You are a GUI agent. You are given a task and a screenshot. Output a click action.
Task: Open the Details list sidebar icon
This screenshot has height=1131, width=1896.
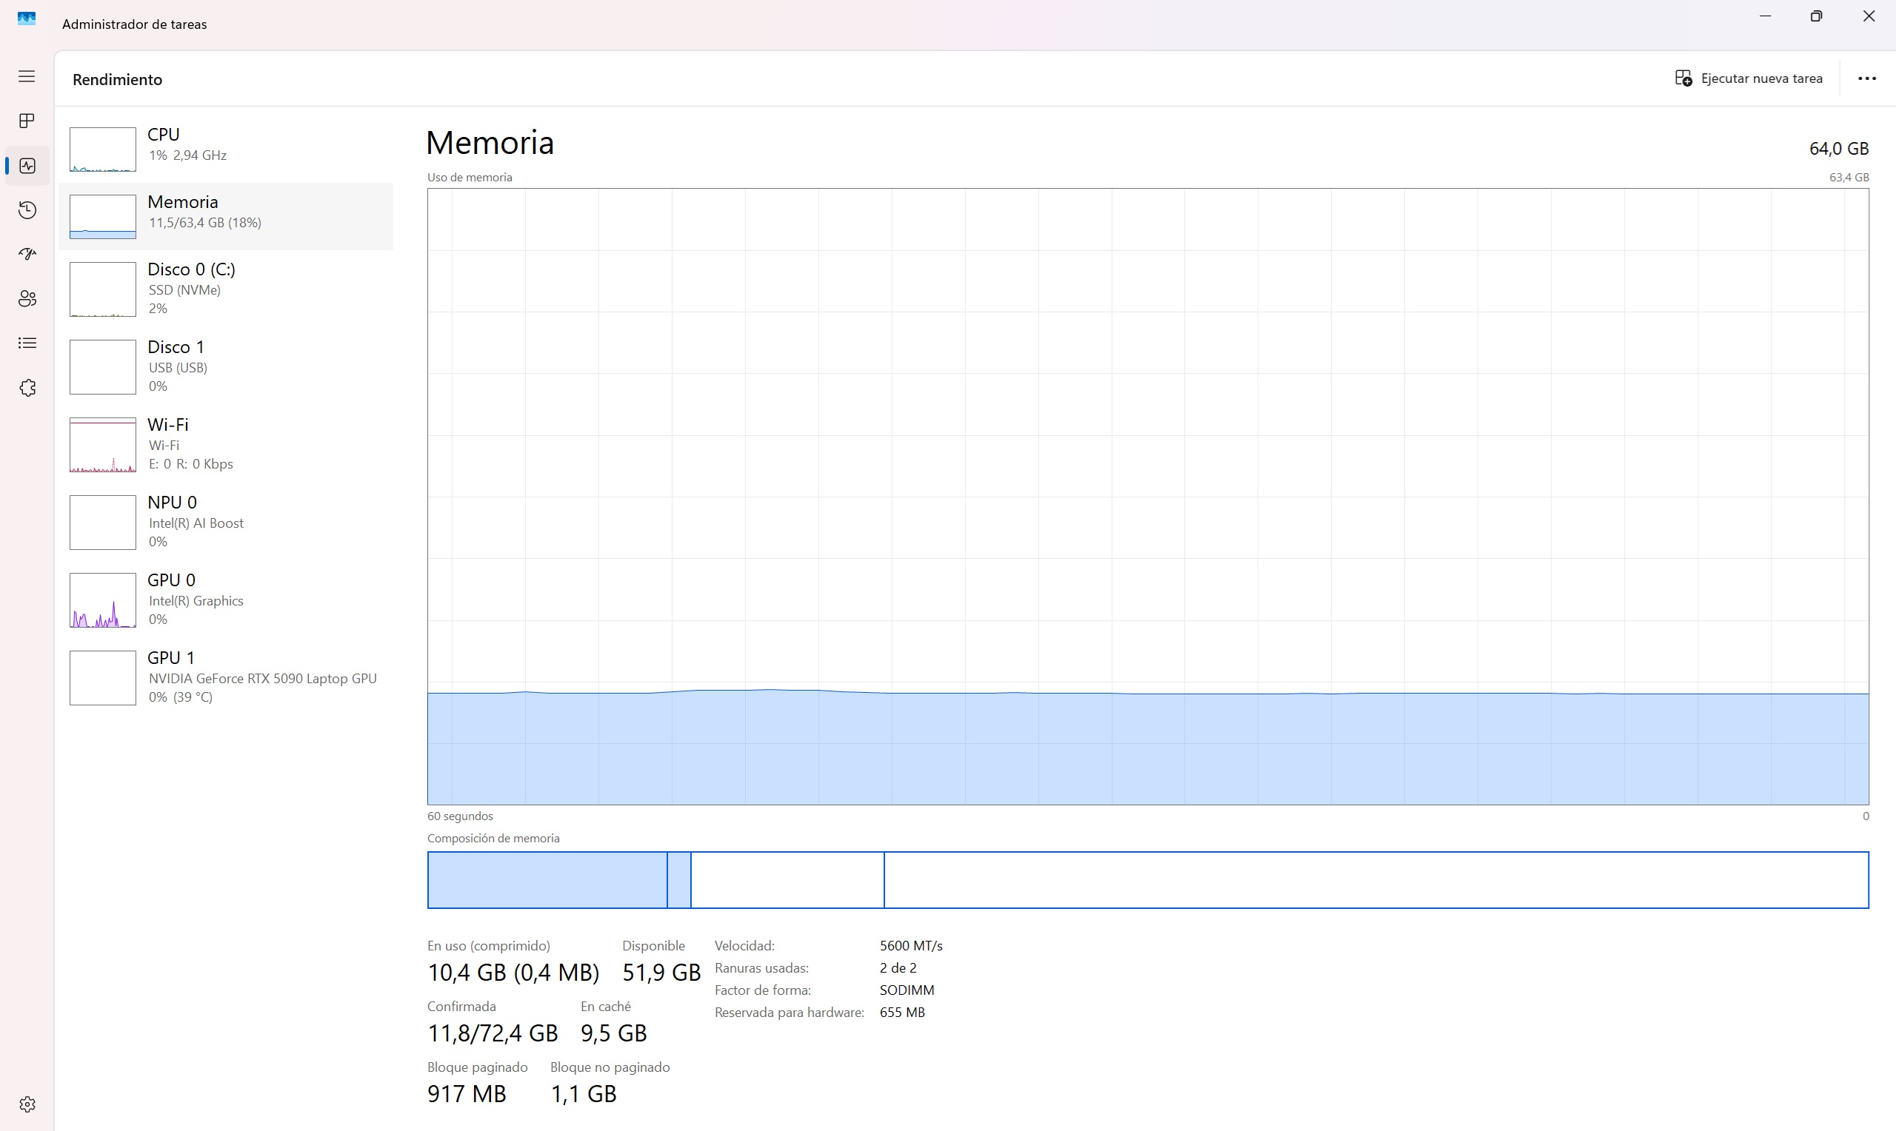[x=27, y=343]
